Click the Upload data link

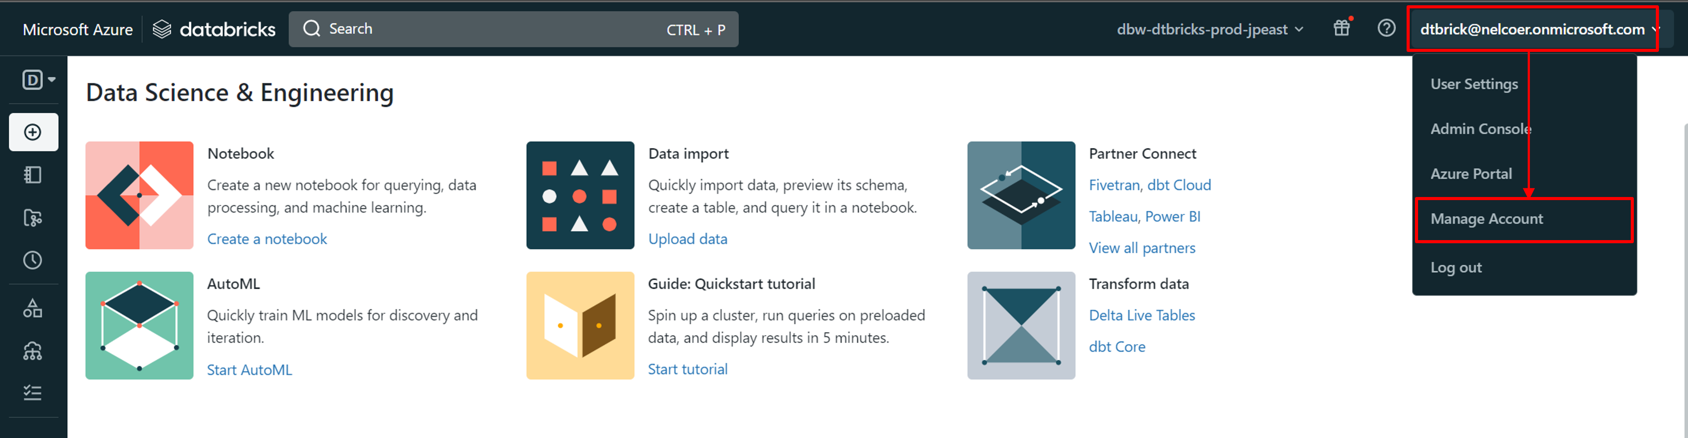click(x=687, y=239)
